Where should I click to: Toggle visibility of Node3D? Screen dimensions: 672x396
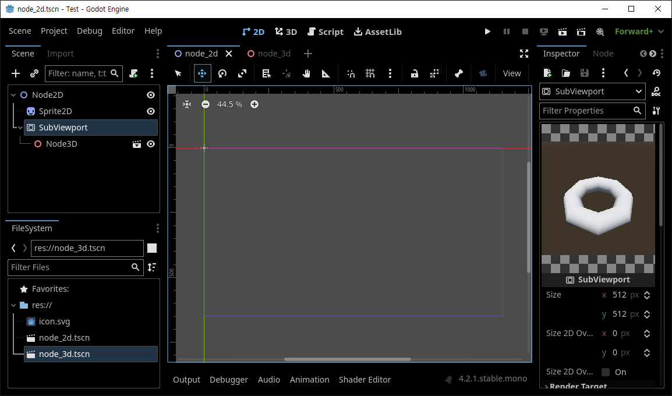(x=151, y=144)
